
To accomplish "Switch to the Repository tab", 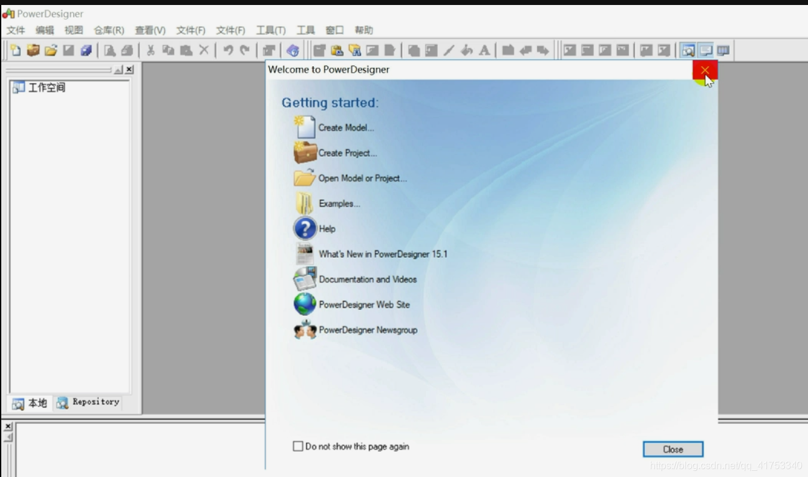I will 88,402.
